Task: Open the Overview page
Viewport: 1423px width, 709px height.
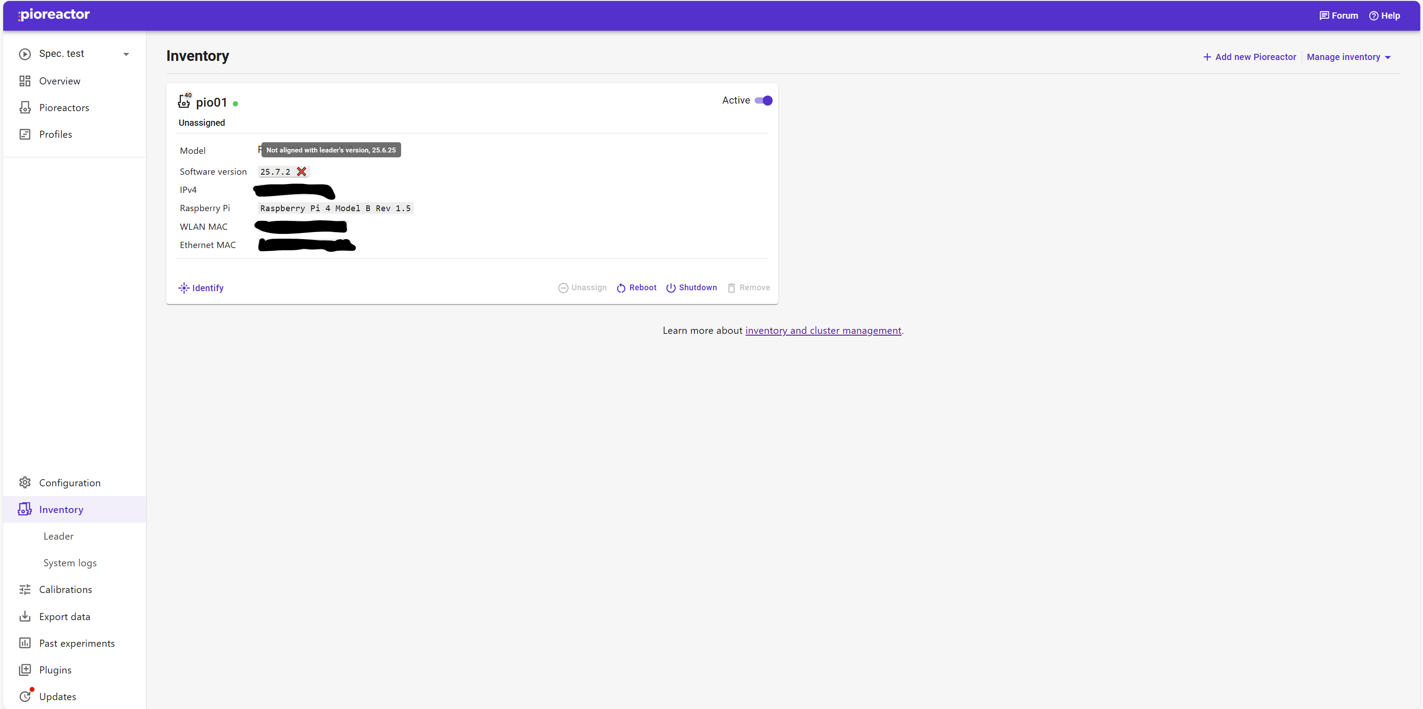Action: point(75,81)
